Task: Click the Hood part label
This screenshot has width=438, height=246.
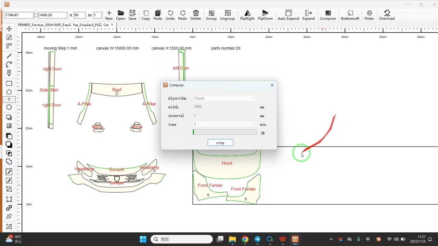Action: 227,163
